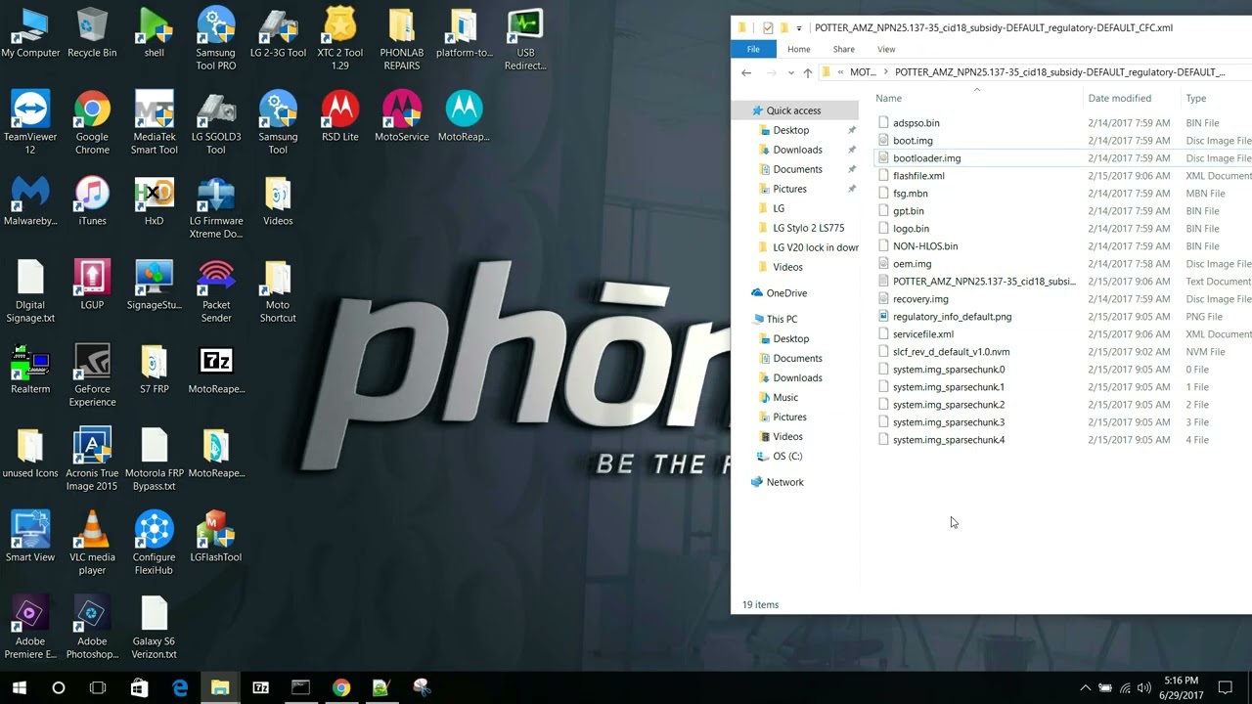Select the Acronis True Image 2015 icon
Screen dimensions: 1252x704
click(92, 460)
